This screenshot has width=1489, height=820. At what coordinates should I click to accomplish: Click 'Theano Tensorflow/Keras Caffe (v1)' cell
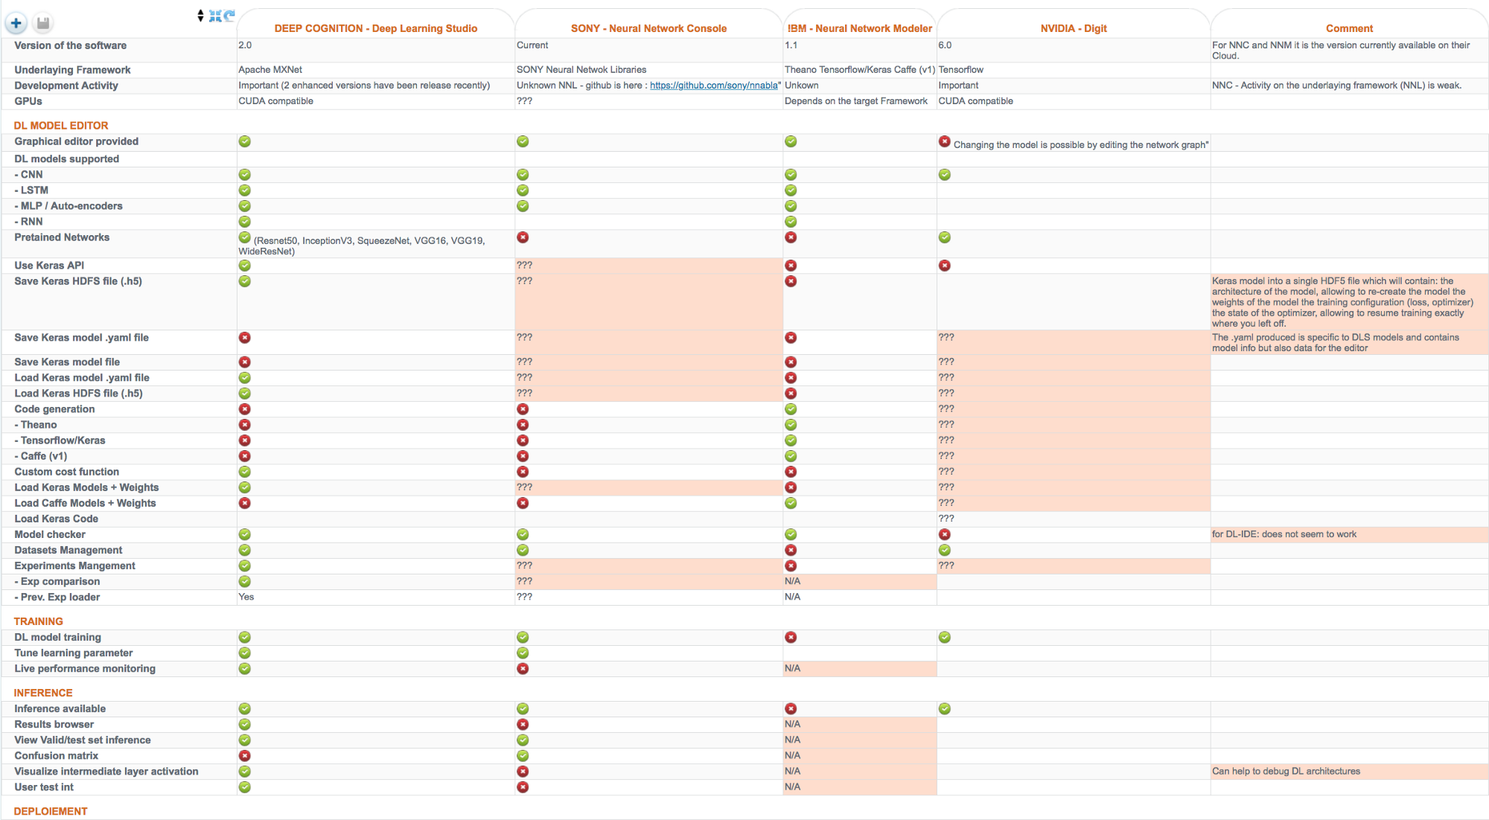860,70
